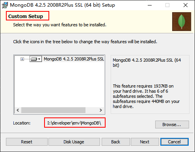195x152 pixels.
Task: Expand the MongoDB feature tree node
Action: pos(22,59)
